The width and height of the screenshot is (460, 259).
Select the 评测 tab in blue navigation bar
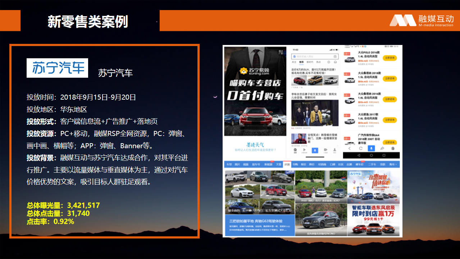pos(287,164)
